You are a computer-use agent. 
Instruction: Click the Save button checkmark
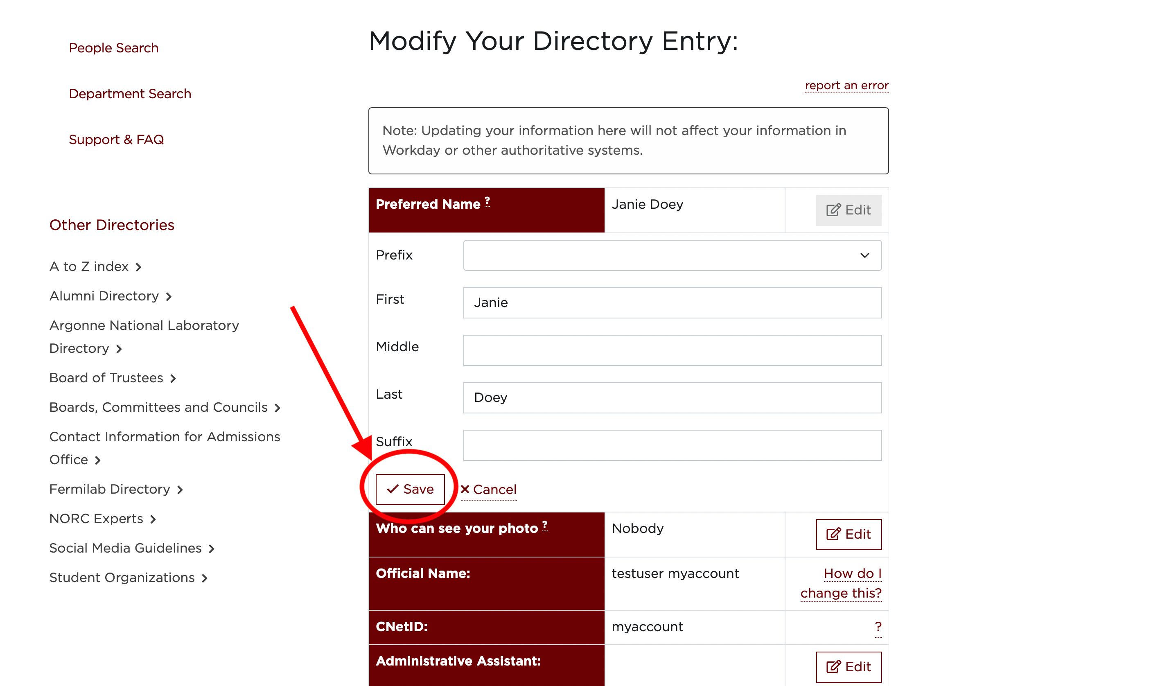coord(393,489)
